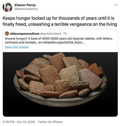Visit the @serbiaireland handle
Image resolution: width=121 pixels, height=126 pixels.
click(x=50, y=34)
